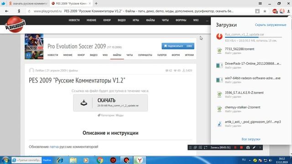Viewport: 292px width, 164px height.
Task: Open ИГРЫ in top site menu
Action: click(x=136, y=20)
